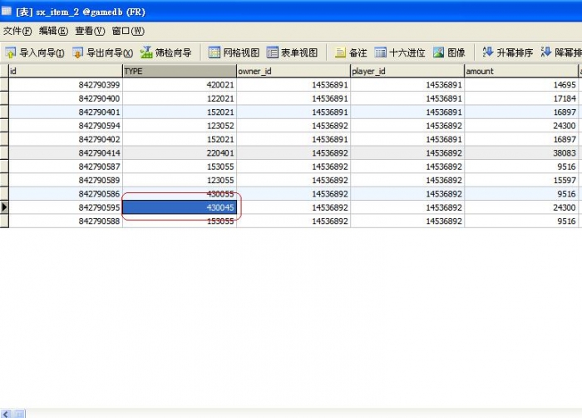This screenshot has width=582, height=418.
Task: Select player_id cell in row 842790414
Action: [407, 153]
